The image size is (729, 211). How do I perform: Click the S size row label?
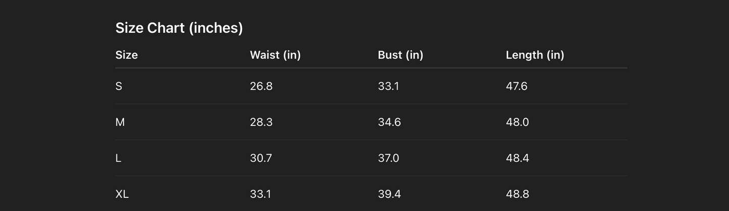pyautogui.click(x=119, y=86)
